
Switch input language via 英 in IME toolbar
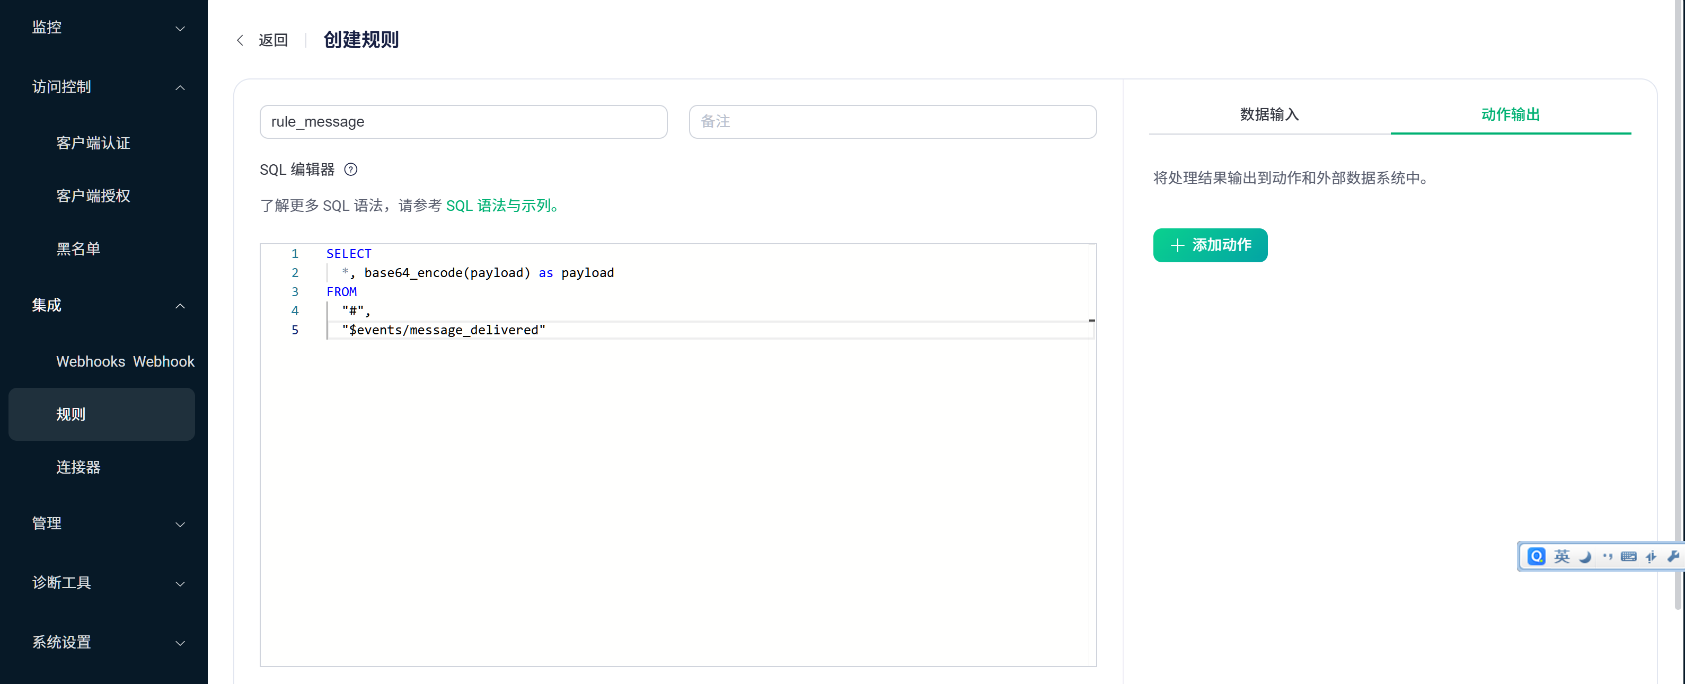1562,556
